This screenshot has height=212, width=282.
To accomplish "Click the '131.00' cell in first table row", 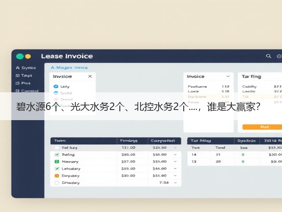I will coord(128,148).
